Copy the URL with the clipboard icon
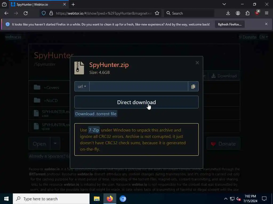The image size is (273, 204). [x=193, y=86]
